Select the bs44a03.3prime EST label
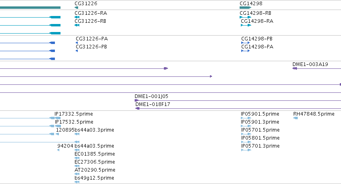The height and width of the screenshot is (184, 341). [x=94, y=130]
